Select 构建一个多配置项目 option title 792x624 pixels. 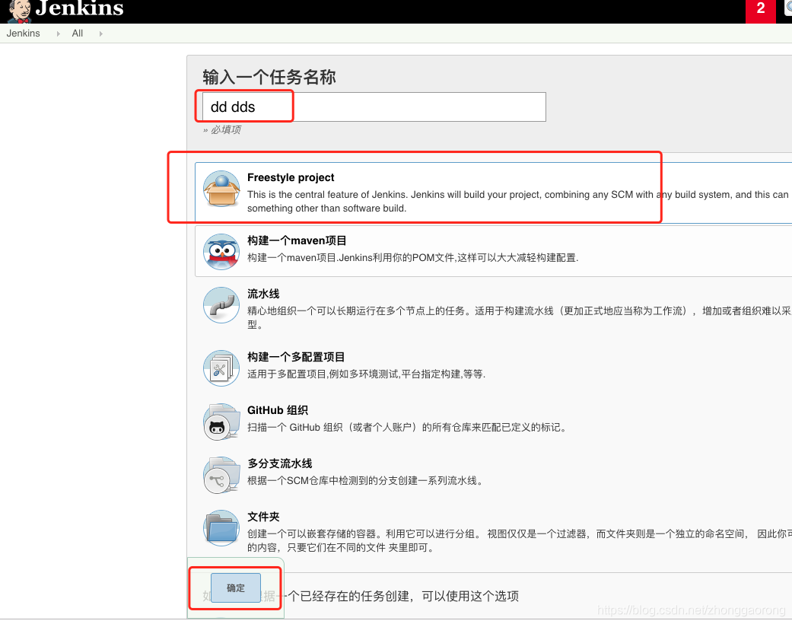click(296, 357)
